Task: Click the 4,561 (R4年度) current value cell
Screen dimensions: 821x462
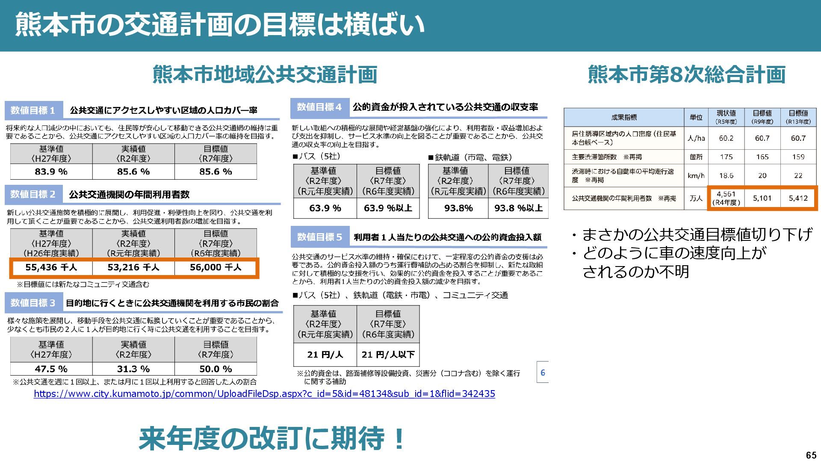Action: point(726,198)
